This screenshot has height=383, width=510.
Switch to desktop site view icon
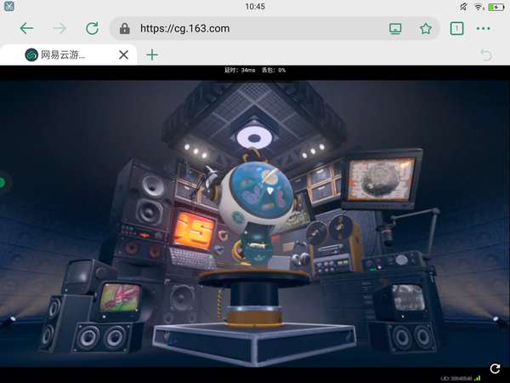pyautogui.click(x=395, y=29)
